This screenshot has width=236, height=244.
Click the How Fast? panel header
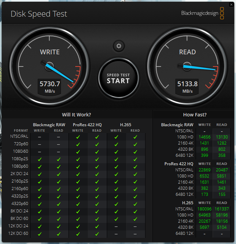(x=195, y=115)
